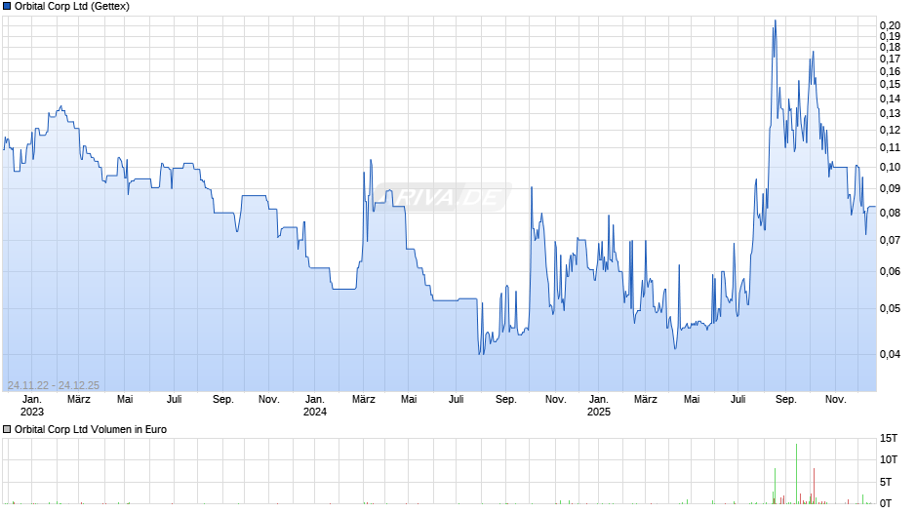Click the tallest red volume bar in the volume chart

pos(814,486)
